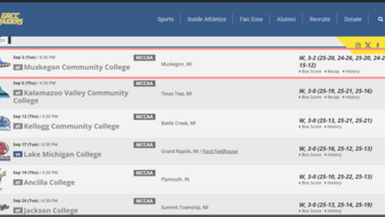This screenshot has width=385, height=217.
Task: Click the Lake Michigan College logo
Action: coord(5,151)
